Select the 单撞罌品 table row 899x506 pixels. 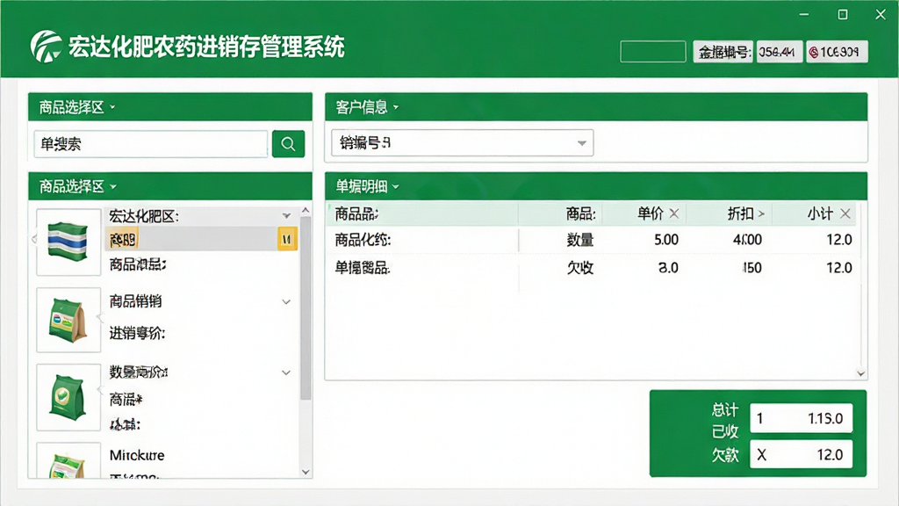(593, 267)
